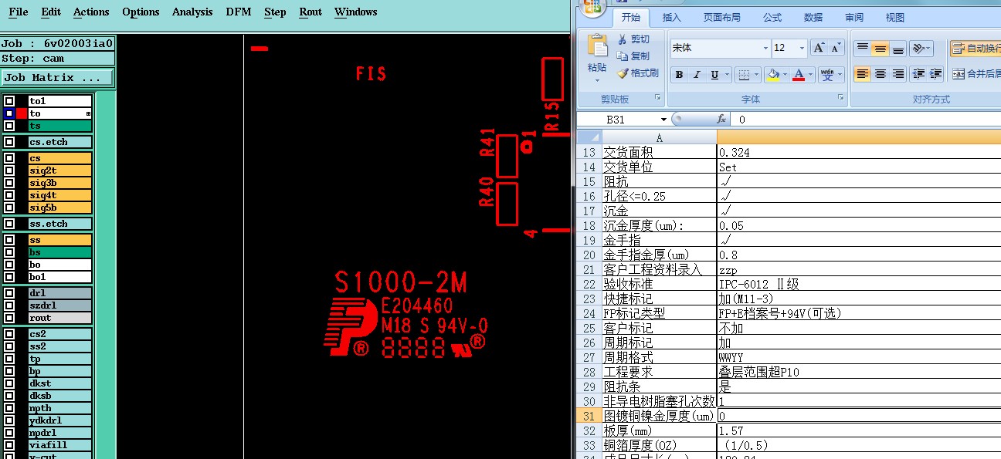Expand the fill color dropdown arrow
This screenshot has width=1001, height=459.
[x=784, y=75]
